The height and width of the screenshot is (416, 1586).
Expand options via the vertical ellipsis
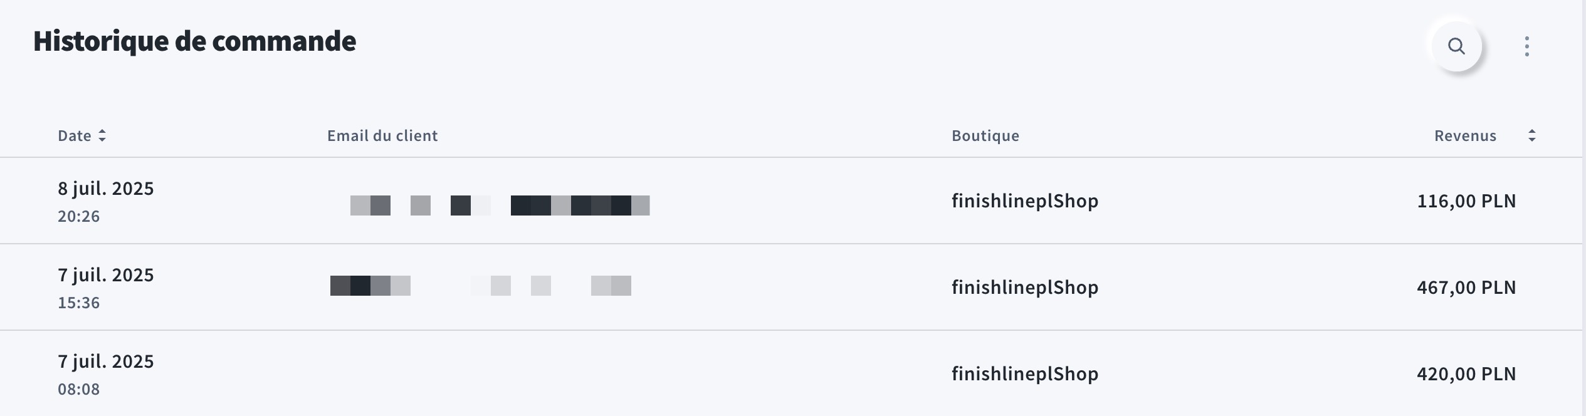coord(1526,46)
